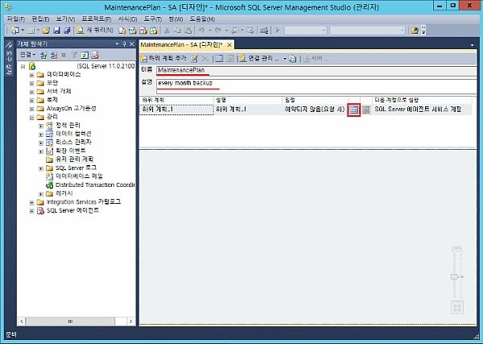Viewport: 483px width, 344px height.
Task: Expand the 서버 개체 folder
Action: coord(31,92)
